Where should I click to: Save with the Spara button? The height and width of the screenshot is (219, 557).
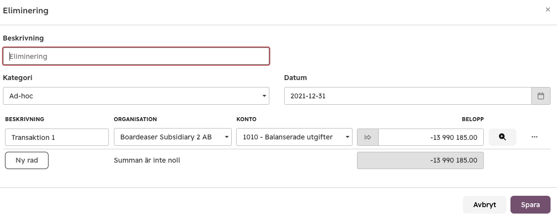pos(530,205)
